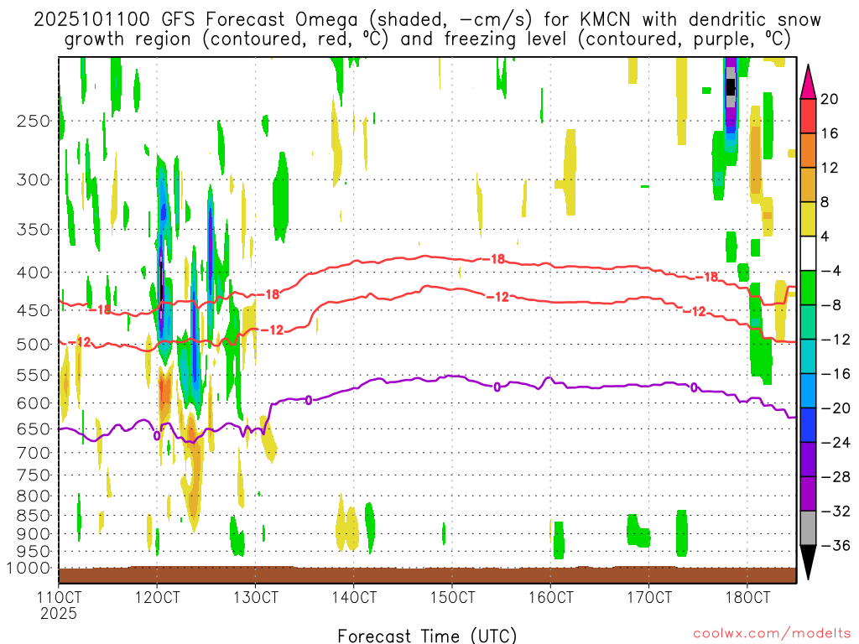Viewport: 859px width, 644px height.
Task: Click the 130CT time axis label
Action: (x=255, y=597)
